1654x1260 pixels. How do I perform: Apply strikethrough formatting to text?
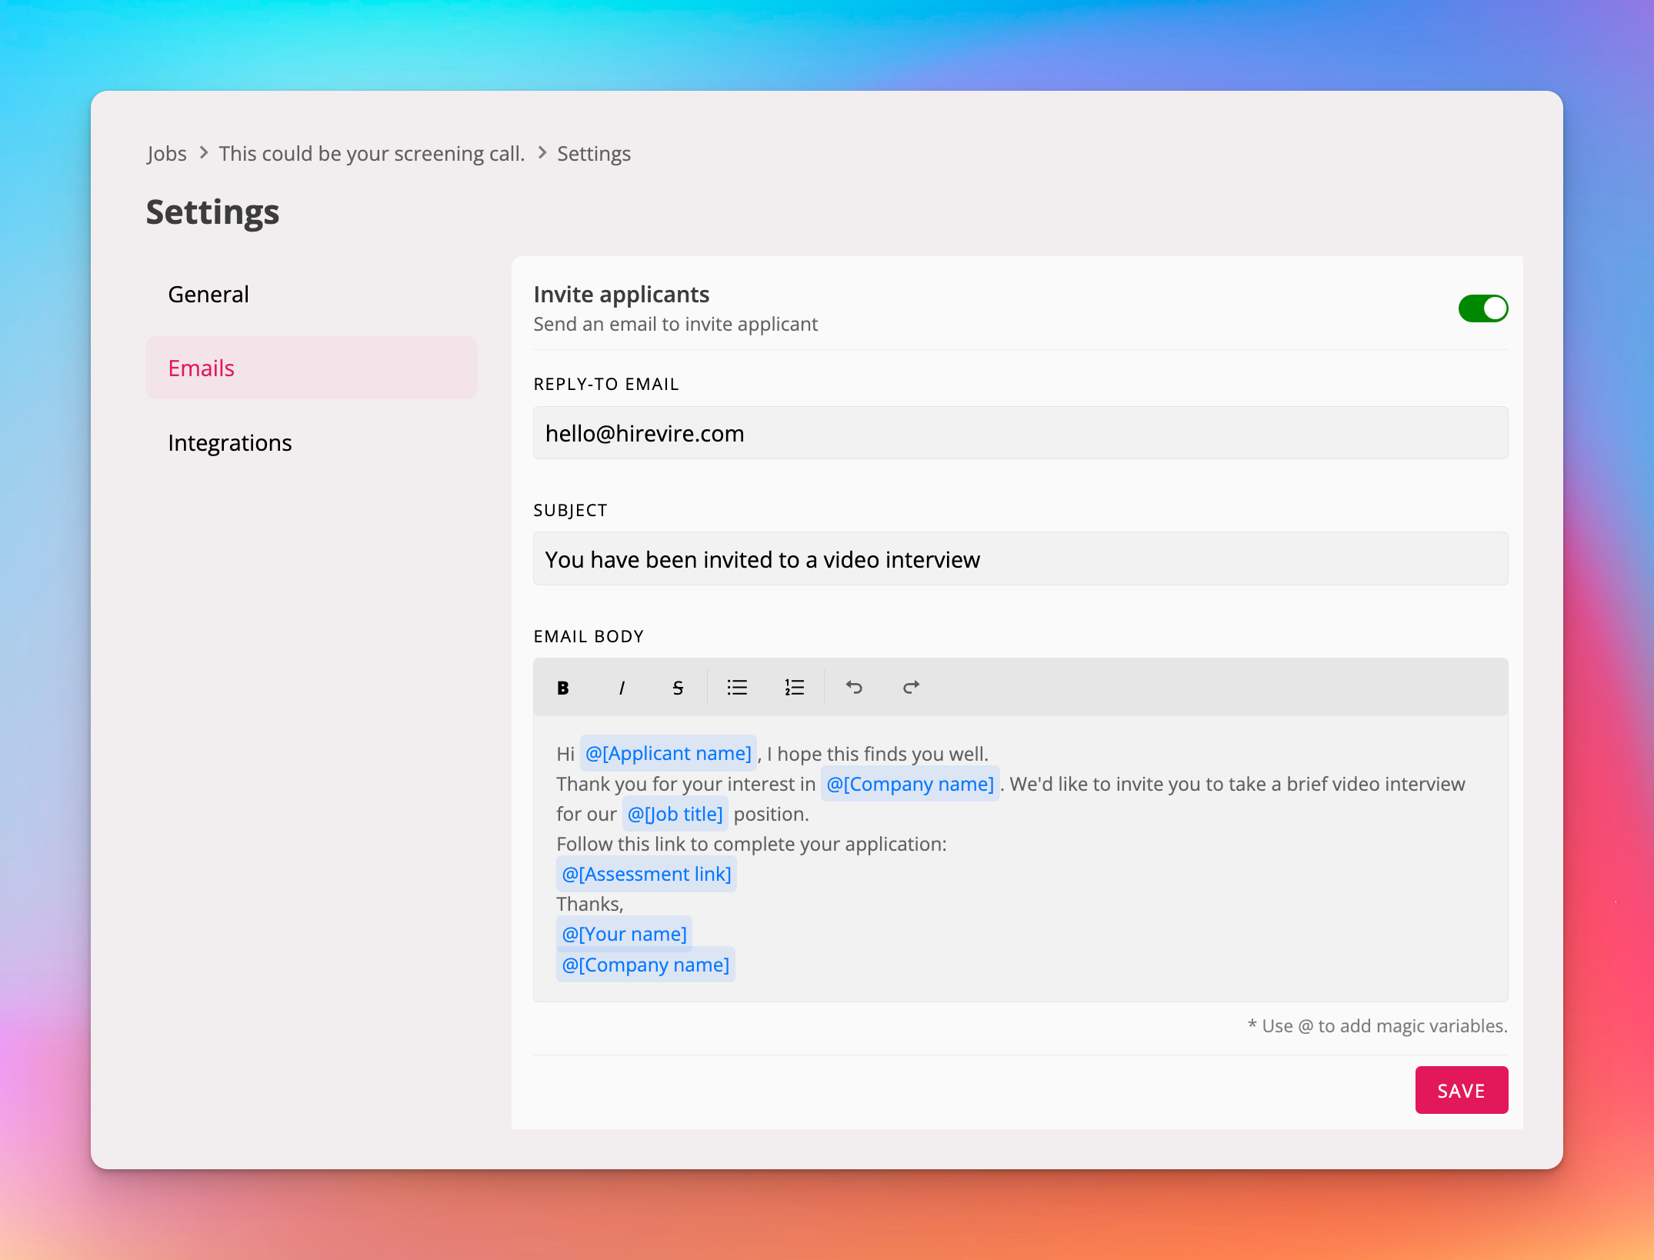[678, 688]
